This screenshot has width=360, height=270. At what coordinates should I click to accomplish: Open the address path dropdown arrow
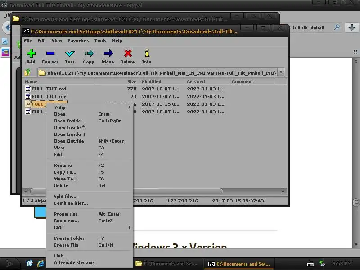[x=281, y=72]
